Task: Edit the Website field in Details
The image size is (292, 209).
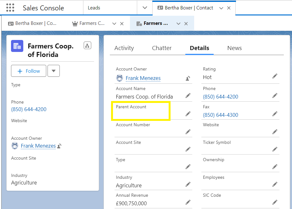Action: (x=275, y=132)
